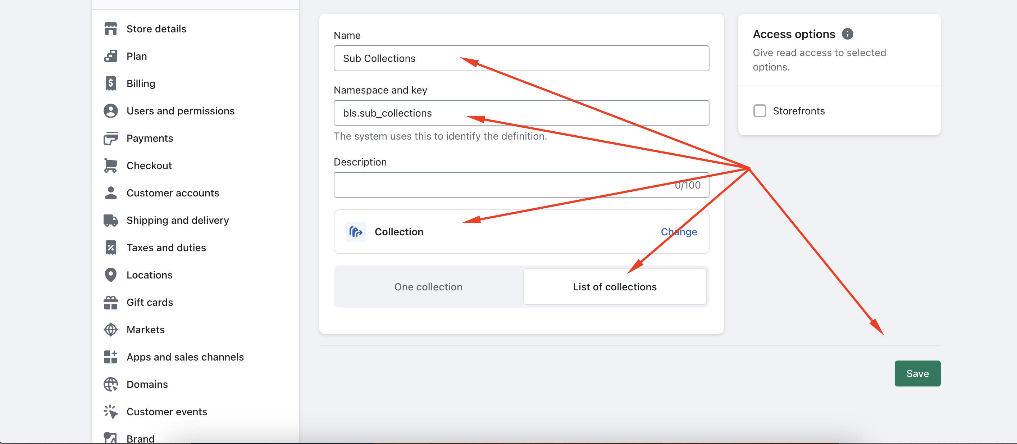Enable the Storefronts checkbox
Viewport: 1017px width, 444px height.
[x=760, y=111]
